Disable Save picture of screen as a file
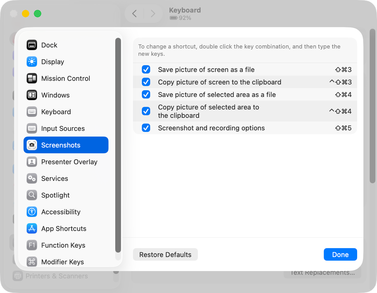This screenshot has height=293, width=377. (x=146, y=69)
